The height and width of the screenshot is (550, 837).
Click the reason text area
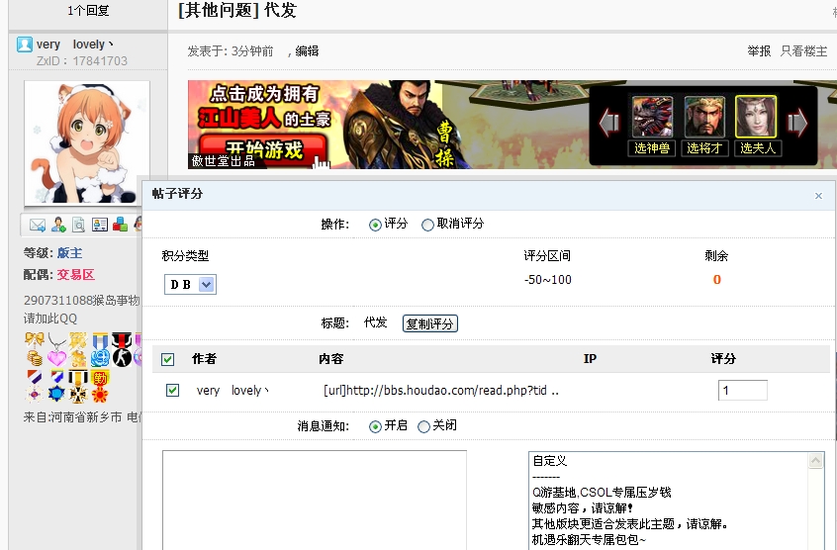coord(315,500)
